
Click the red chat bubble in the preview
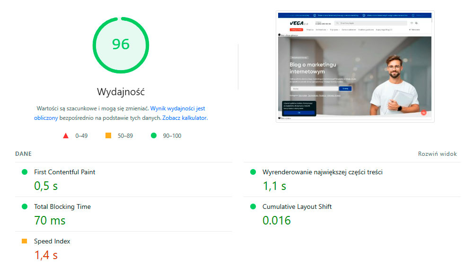[423, 113]
